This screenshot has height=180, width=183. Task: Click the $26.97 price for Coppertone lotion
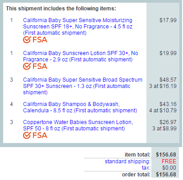pyautogui.click(x=168, y=122)
